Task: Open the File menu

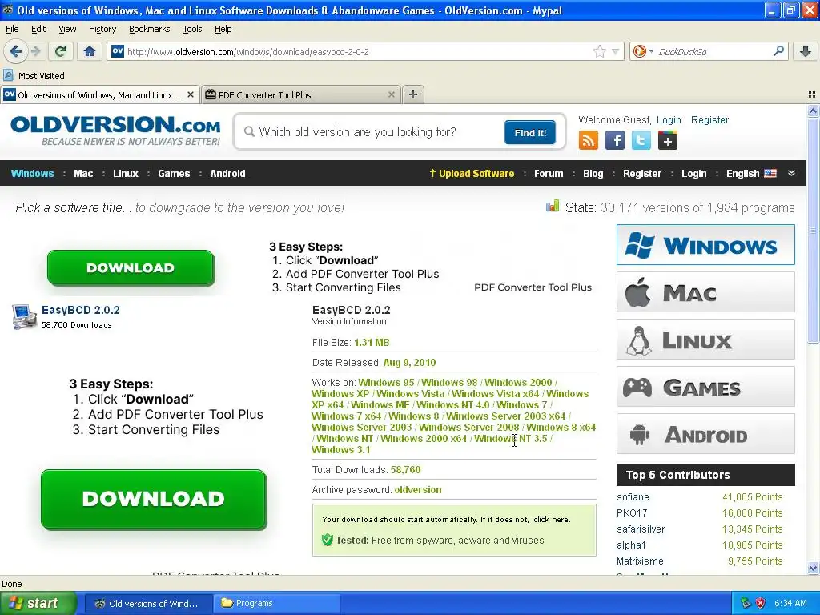Action: click(12, 29)
